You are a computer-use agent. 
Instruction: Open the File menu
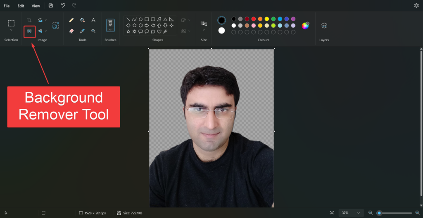click(7, 6)
